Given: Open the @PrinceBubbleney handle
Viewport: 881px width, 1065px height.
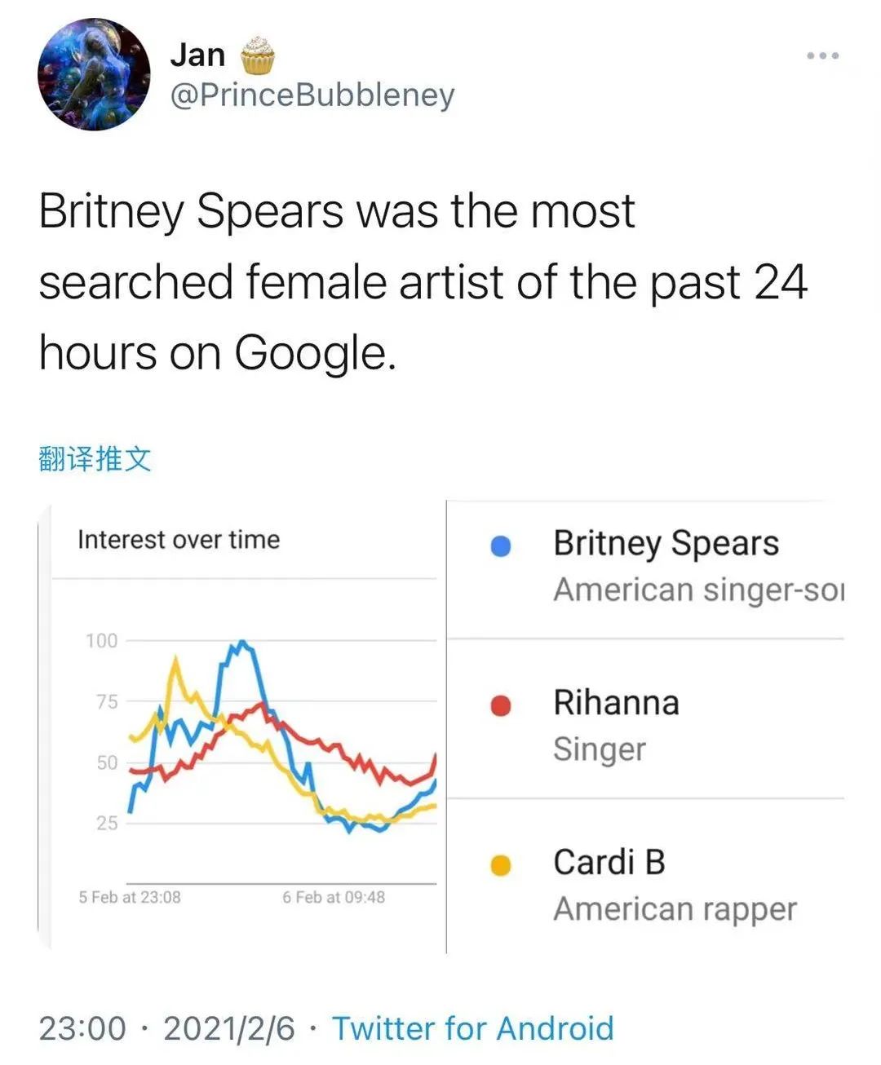Looking at the screenshot, I should point(312,95).
